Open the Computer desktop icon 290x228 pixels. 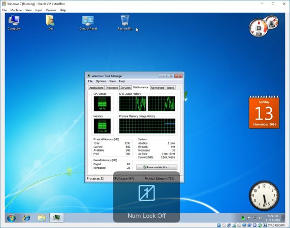[14, 23]
